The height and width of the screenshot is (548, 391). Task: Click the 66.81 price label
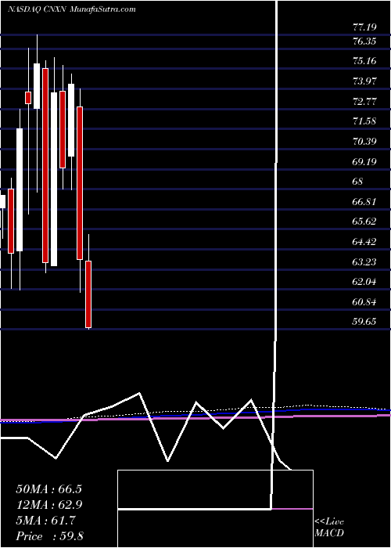click(365, 202)
